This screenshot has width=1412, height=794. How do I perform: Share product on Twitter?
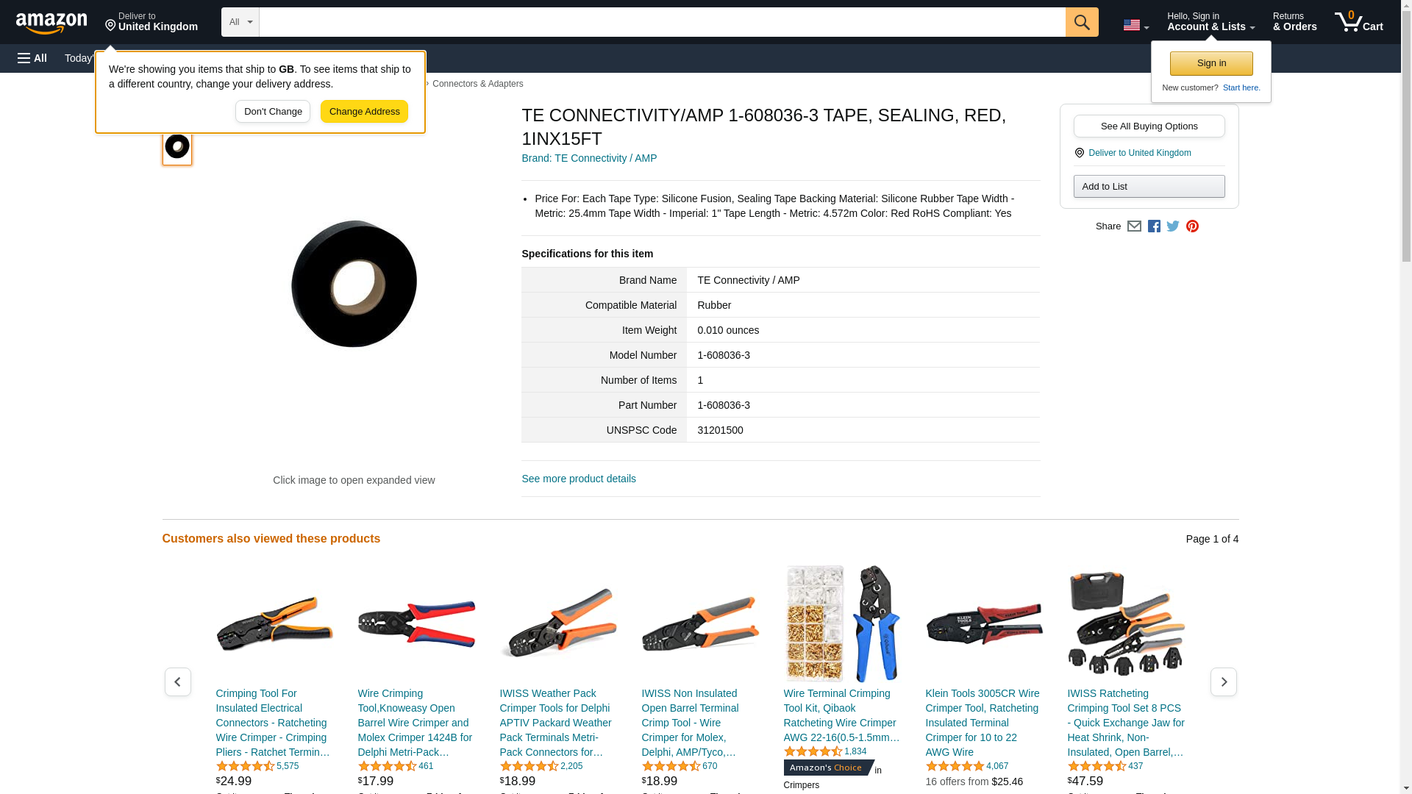coord(1172,226)
